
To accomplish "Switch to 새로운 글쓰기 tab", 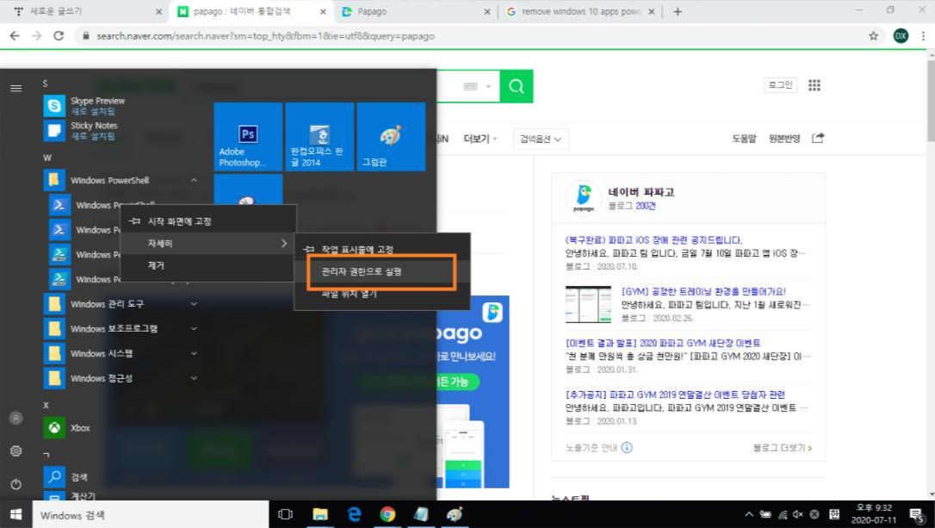I will (x=89, y=11).
